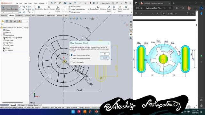Click the taskbar clock

(195, 112)
